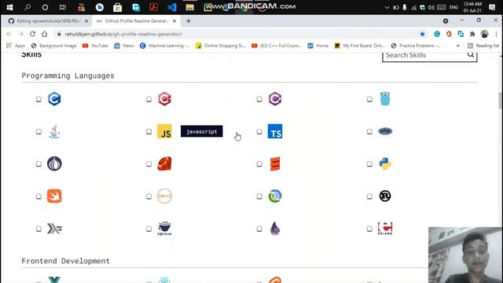503x283 pixels.
Task: Open the Machine Learning bookmark
Action: pos(164,46)
